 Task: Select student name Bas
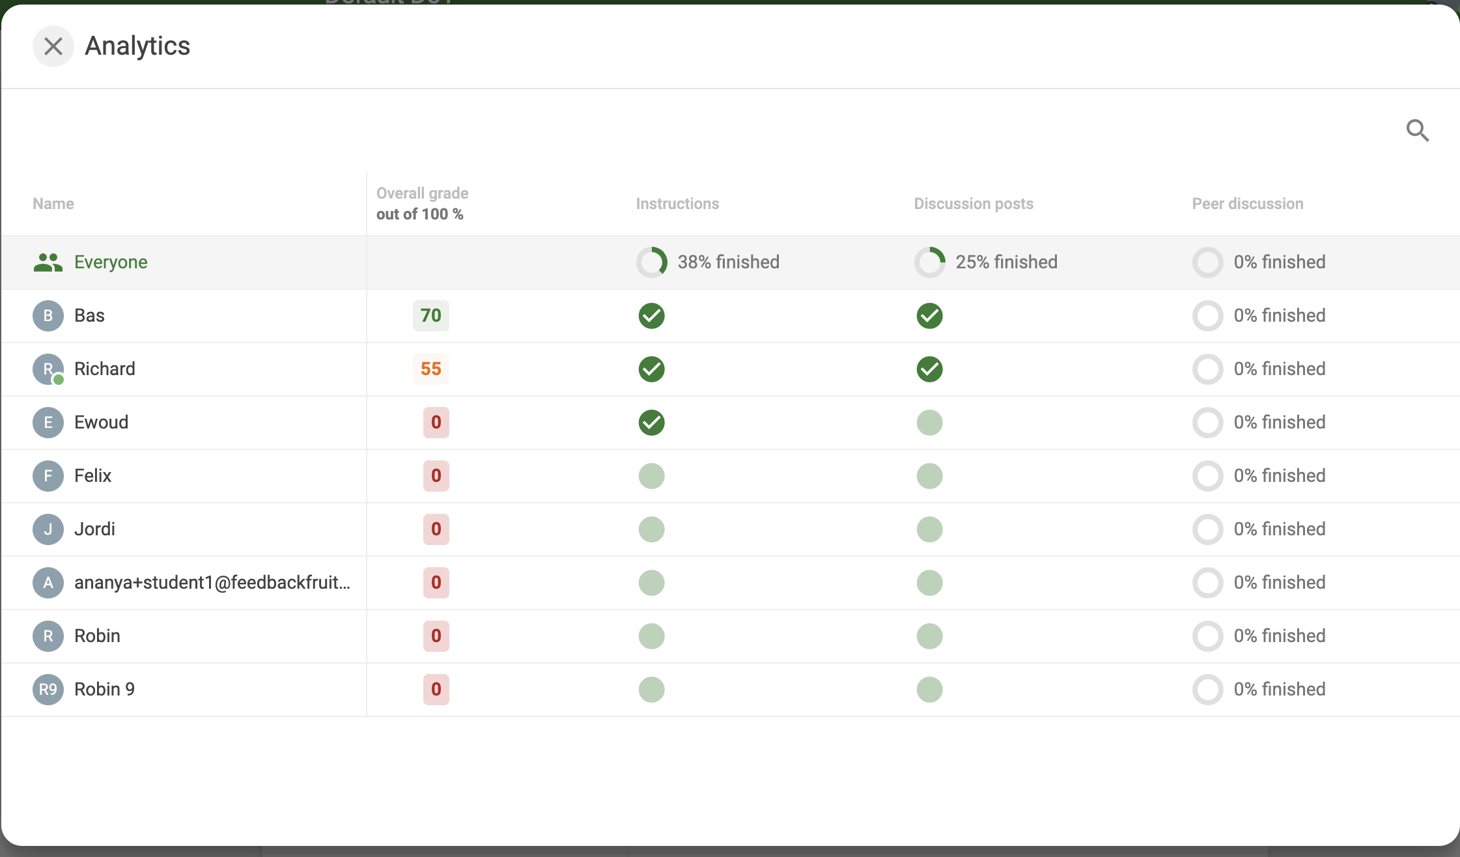(89, 316)
